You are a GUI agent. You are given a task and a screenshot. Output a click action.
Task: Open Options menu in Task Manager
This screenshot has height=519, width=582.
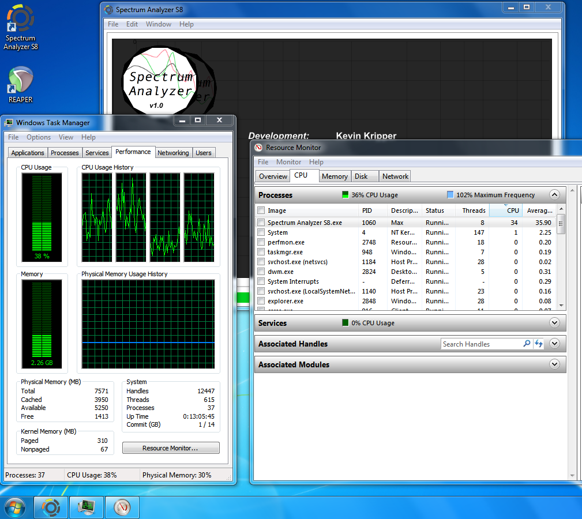(39, 137)
